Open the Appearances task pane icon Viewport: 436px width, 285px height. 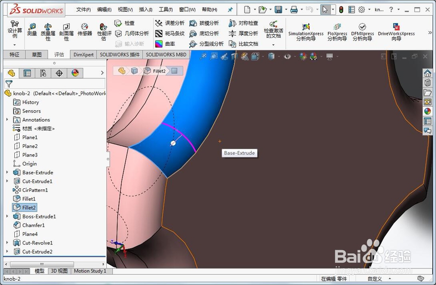[x=428, y=111]
